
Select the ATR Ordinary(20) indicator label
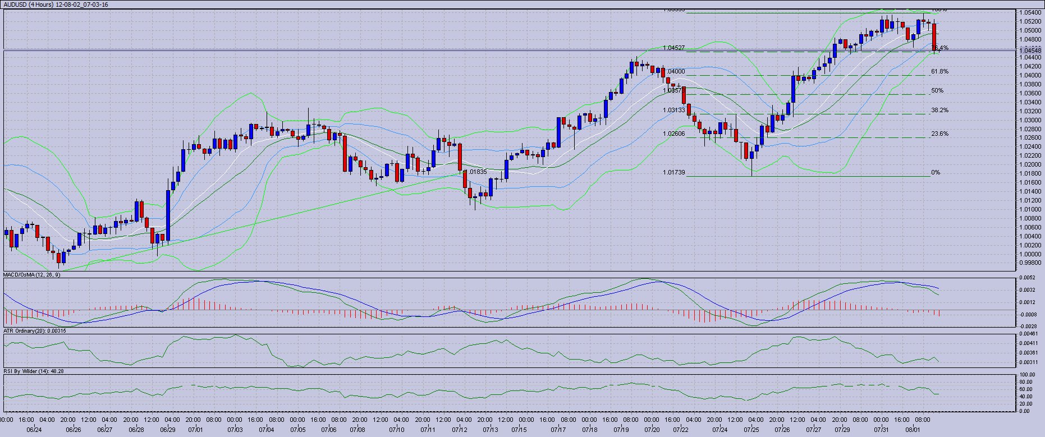[34, 331]
